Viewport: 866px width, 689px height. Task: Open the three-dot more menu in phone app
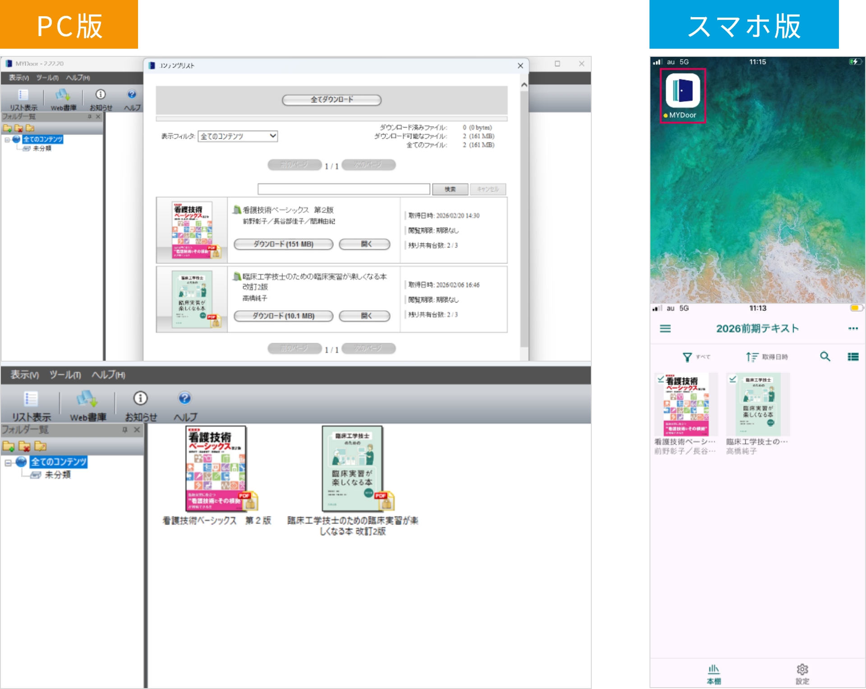coord(853,329)
